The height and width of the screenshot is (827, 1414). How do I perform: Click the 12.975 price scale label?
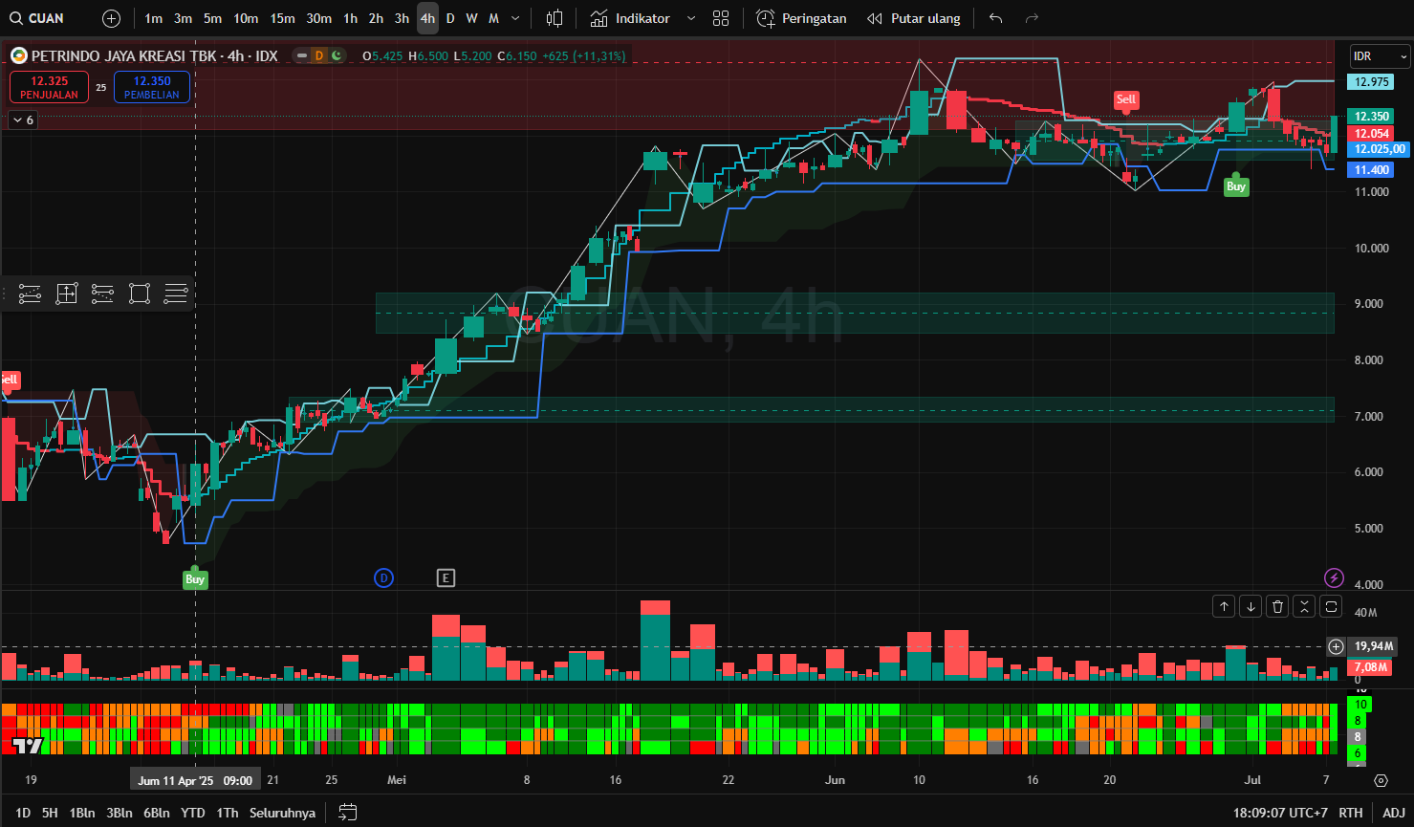pos(1372,82)
